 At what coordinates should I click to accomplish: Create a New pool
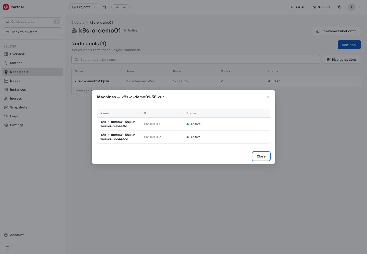(x=349, y=45)
